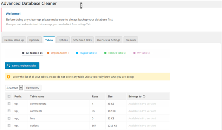This screenshot has height=130, width=222.
Task: Open the Действия bulk actions dropdown
Action: tap(14, 88)
